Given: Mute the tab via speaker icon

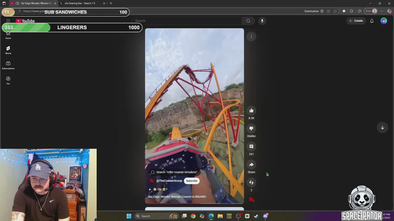Looking at the screenshot, I should pyautogui.click(x=17, y=3).
